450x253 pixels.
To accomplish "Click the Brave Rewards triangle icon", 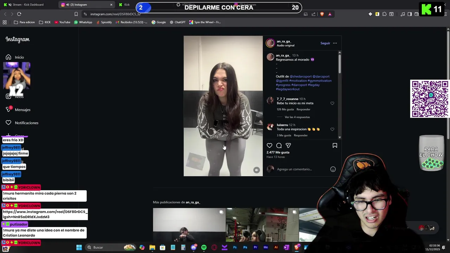I will click(330, 14).
